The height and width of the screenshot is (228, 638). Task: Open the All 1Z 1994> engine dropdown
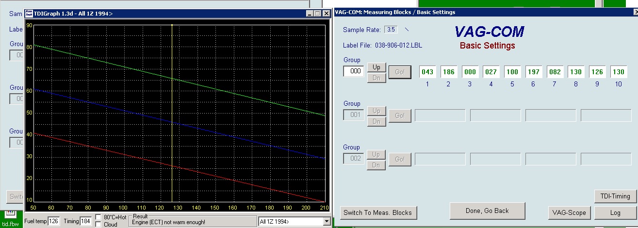[326, 222]
